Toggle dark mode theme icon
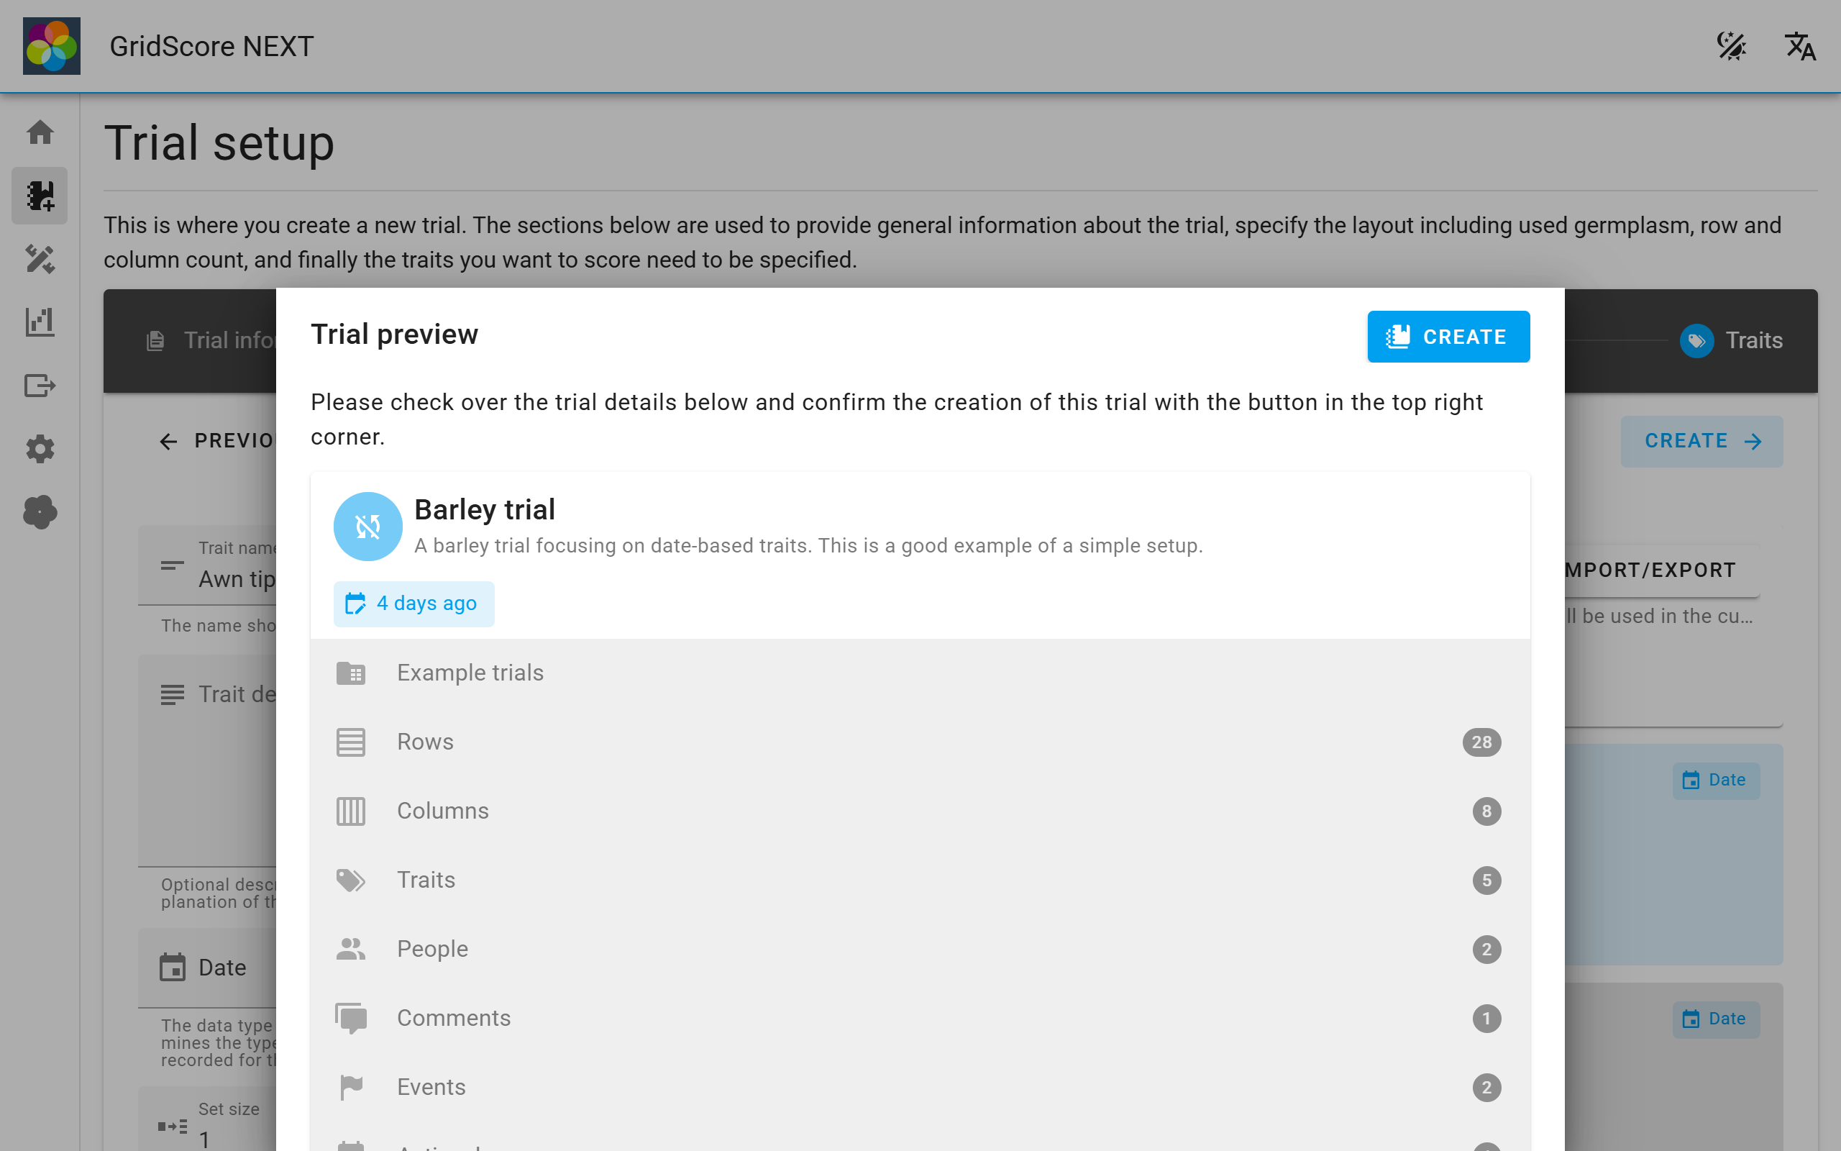The image size is (1841, 1151). [x=1731, y=47]
